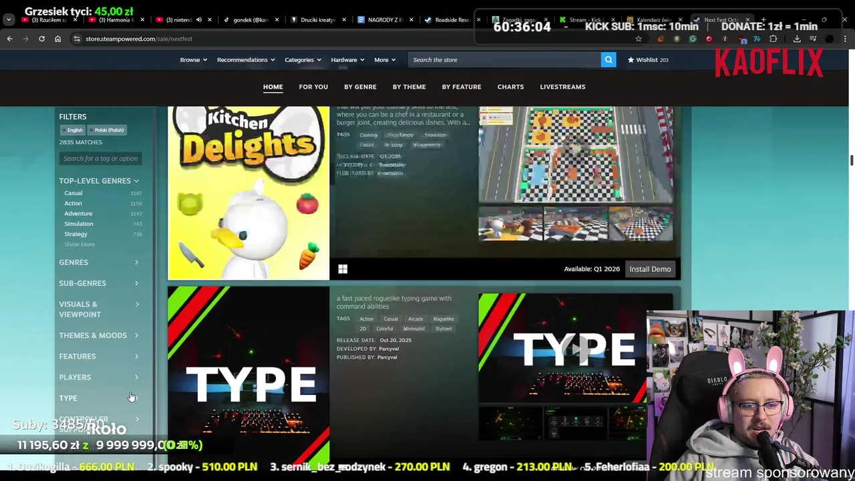Switch to the Druciki kreatywne browser tab

coord(318,20)
